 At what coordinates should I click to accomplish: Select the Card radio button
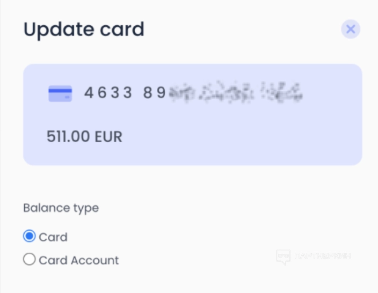(30, 237)
